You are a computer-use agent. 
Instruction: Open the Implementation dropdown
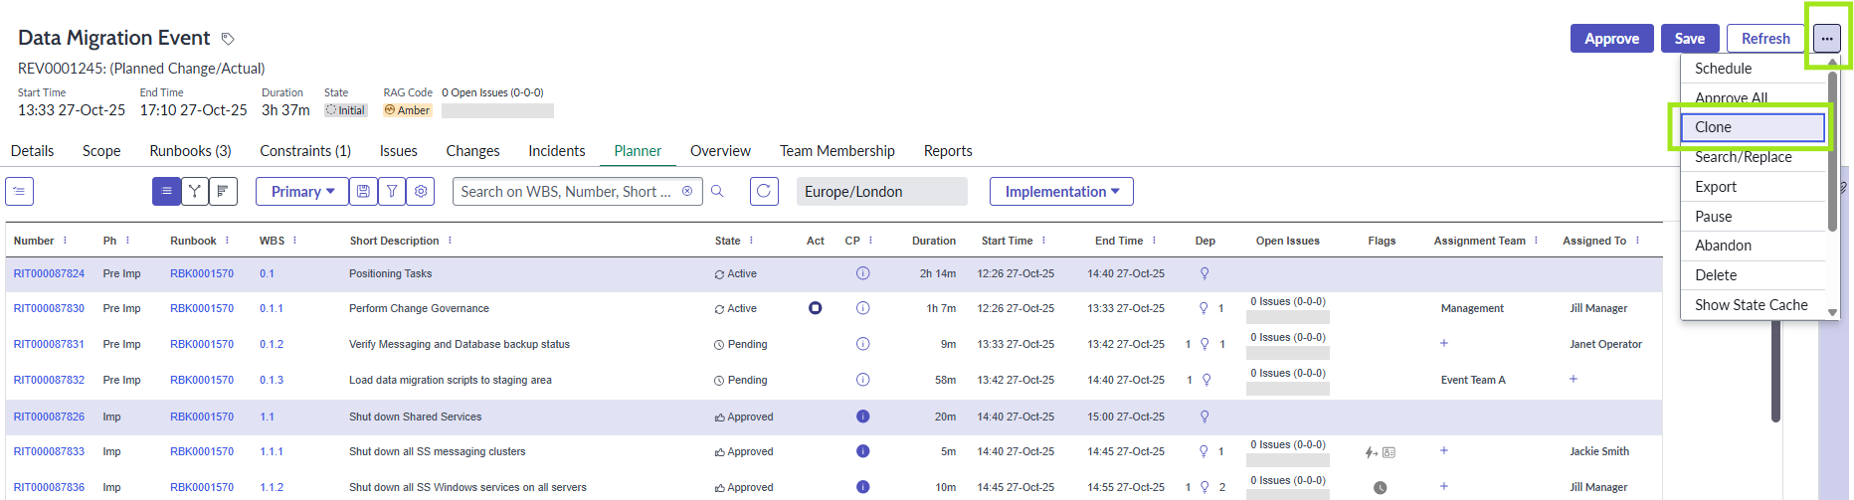tap(1061, 191)
